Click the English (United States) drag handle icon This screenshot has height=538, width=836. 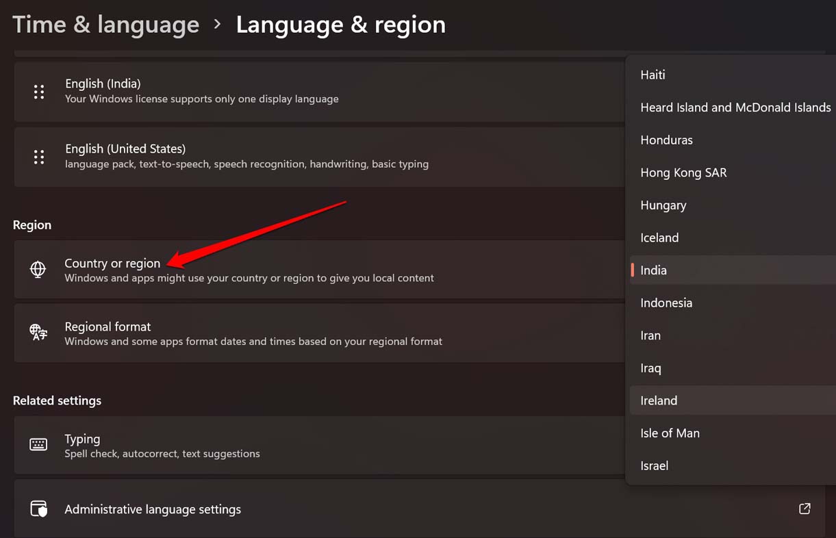[x=39, y=157]
